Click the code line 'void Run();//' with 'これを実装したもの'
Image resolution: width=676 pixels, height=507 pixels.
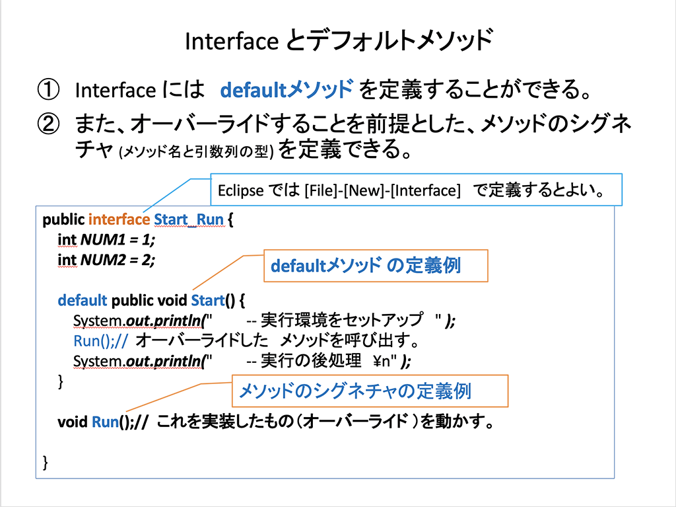pos(276,422)
